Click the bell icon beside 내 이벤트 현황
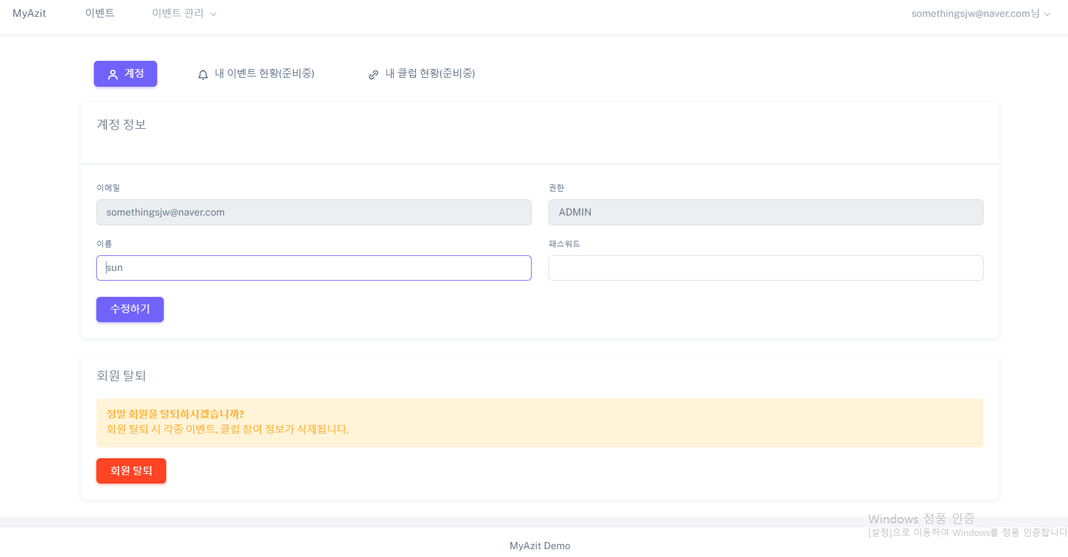The image size is (1068, 557). [202, 73]
